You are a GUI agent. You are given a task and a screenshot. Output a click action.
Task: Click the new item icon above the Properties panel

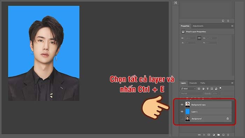[223, 21]
